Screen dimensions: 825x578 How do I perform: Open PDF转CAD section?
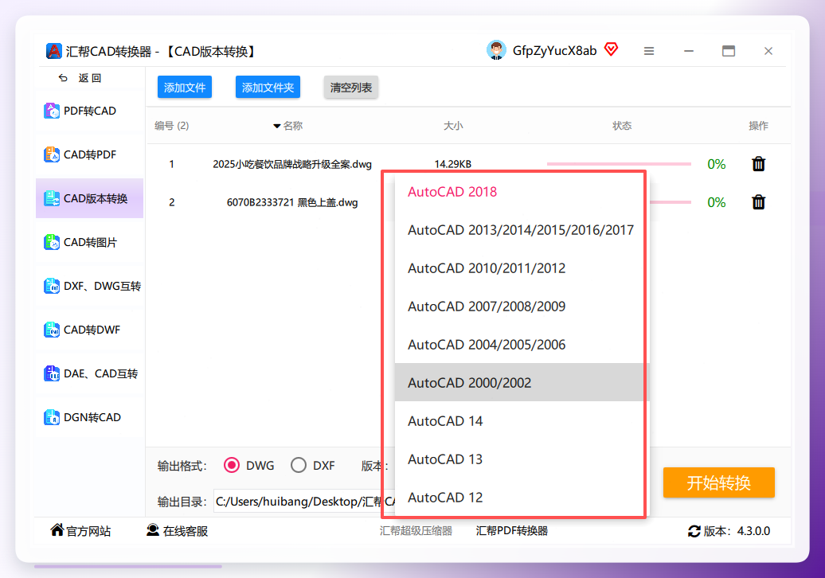pos(89,111)
